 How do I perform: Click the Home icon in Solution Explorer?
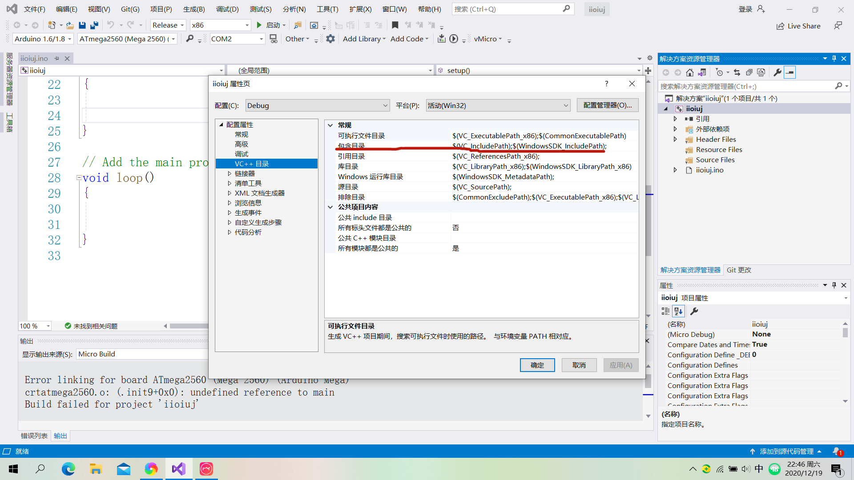click(689, 72)
